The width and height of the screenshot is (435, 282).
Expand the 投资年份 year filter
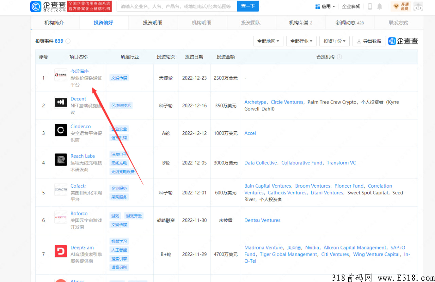pos(334,41)
